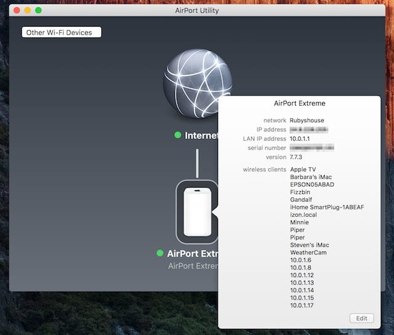Minimize the AirPort Utility window
The width and height of the screenshot is (394, 335).
[x=26, y=10]
